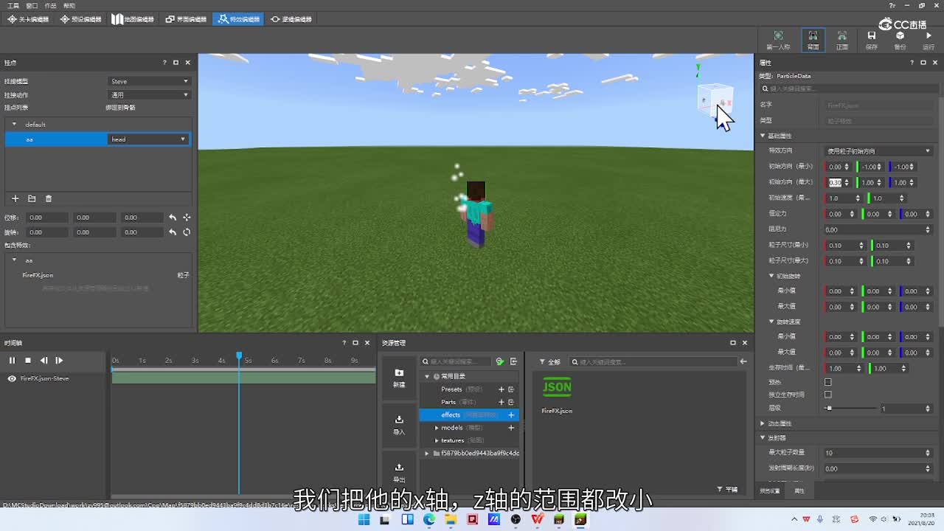Click the view orientation cube in viewport
The height and width of the screenshot is (531, 944).
[714, 100]
